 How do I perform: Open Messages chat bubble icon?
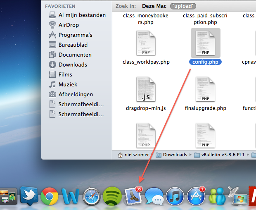154,196
